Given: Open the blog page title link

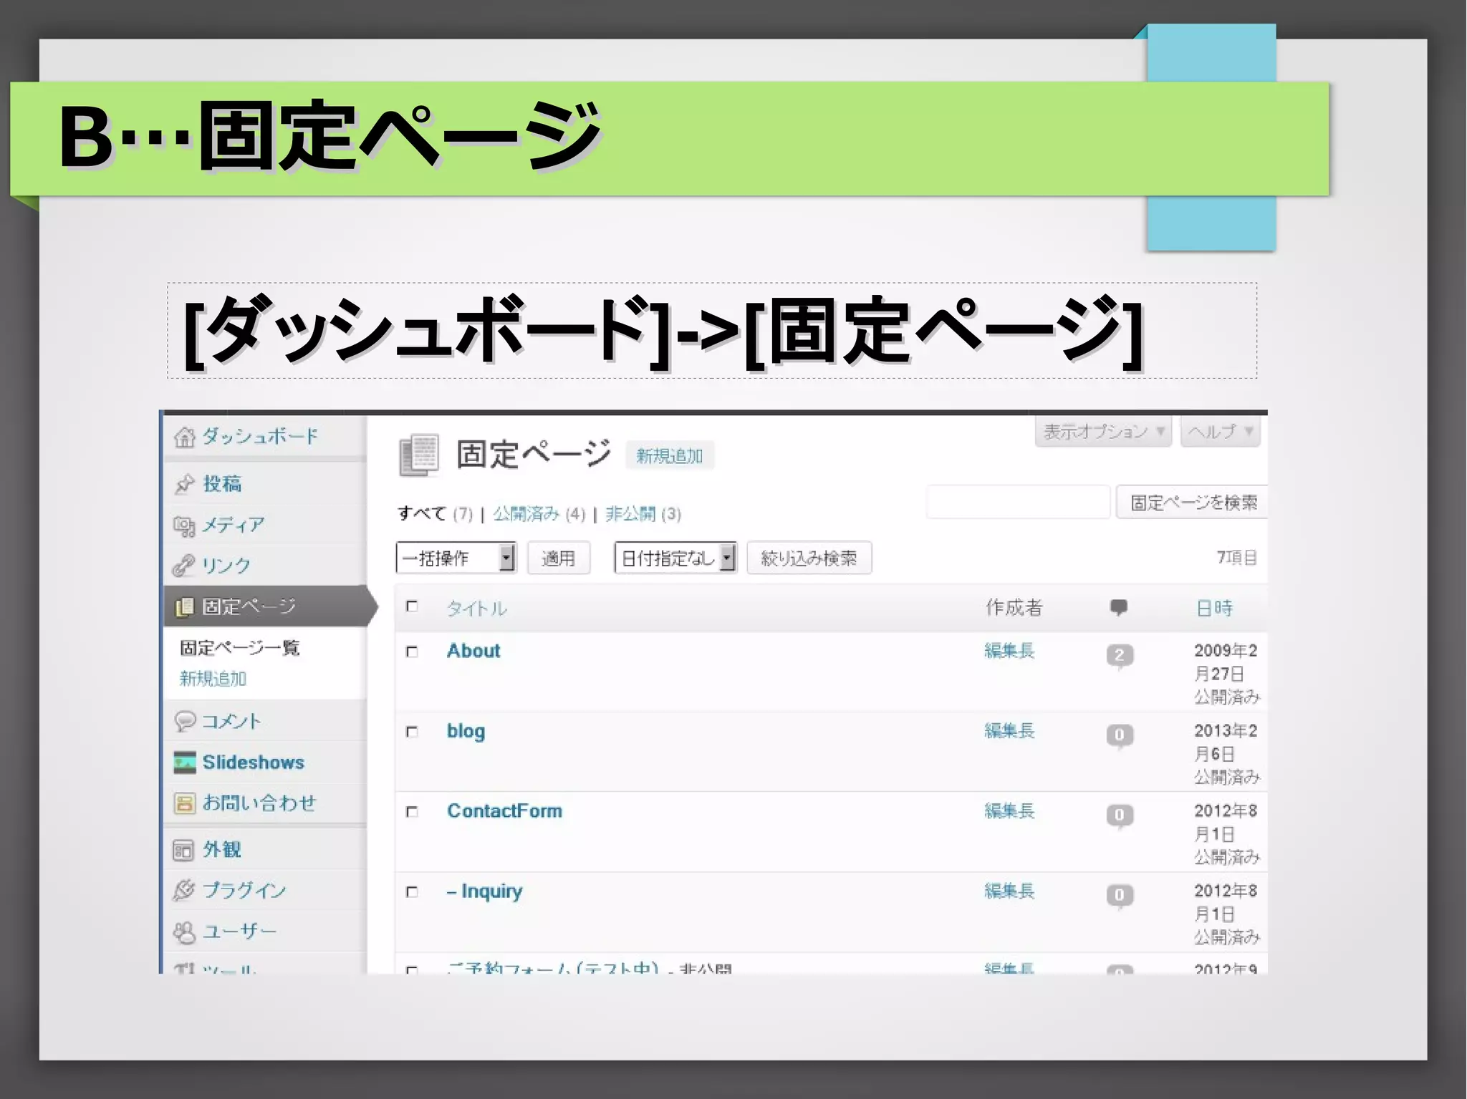Looking at the screenshot, I should click(x=466, y=731).
